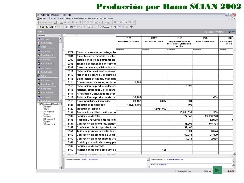Select the Resultados2 section
Viewport: 244px width, 183px height.
(x=47, y=55)
